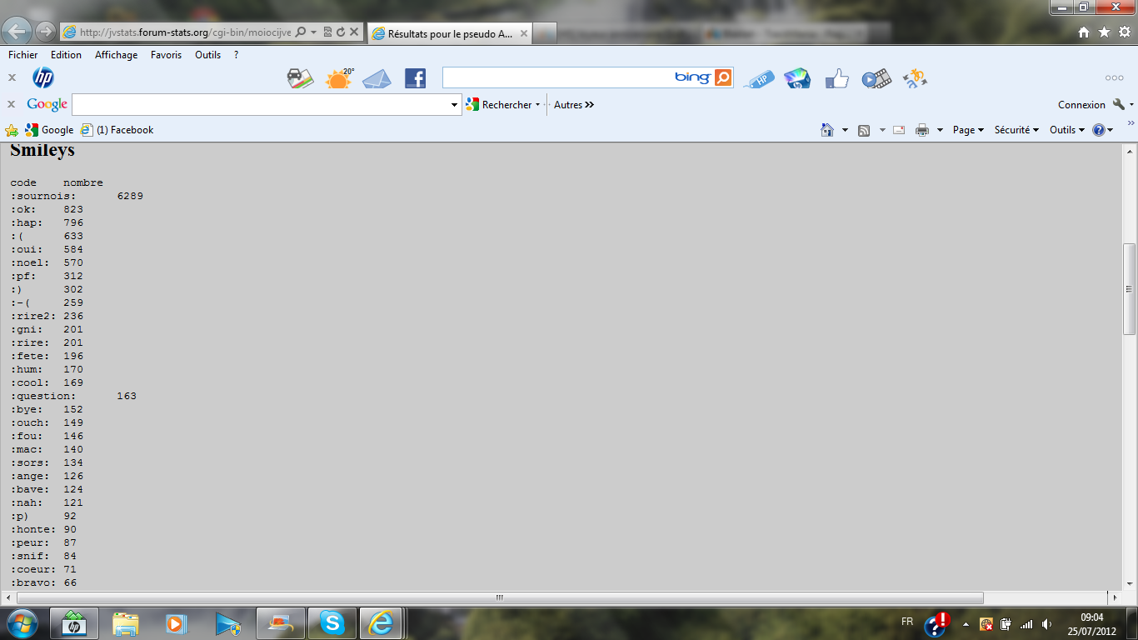
Task: Open the weather sun icon in HP toolbar
Action: (339, 78)
